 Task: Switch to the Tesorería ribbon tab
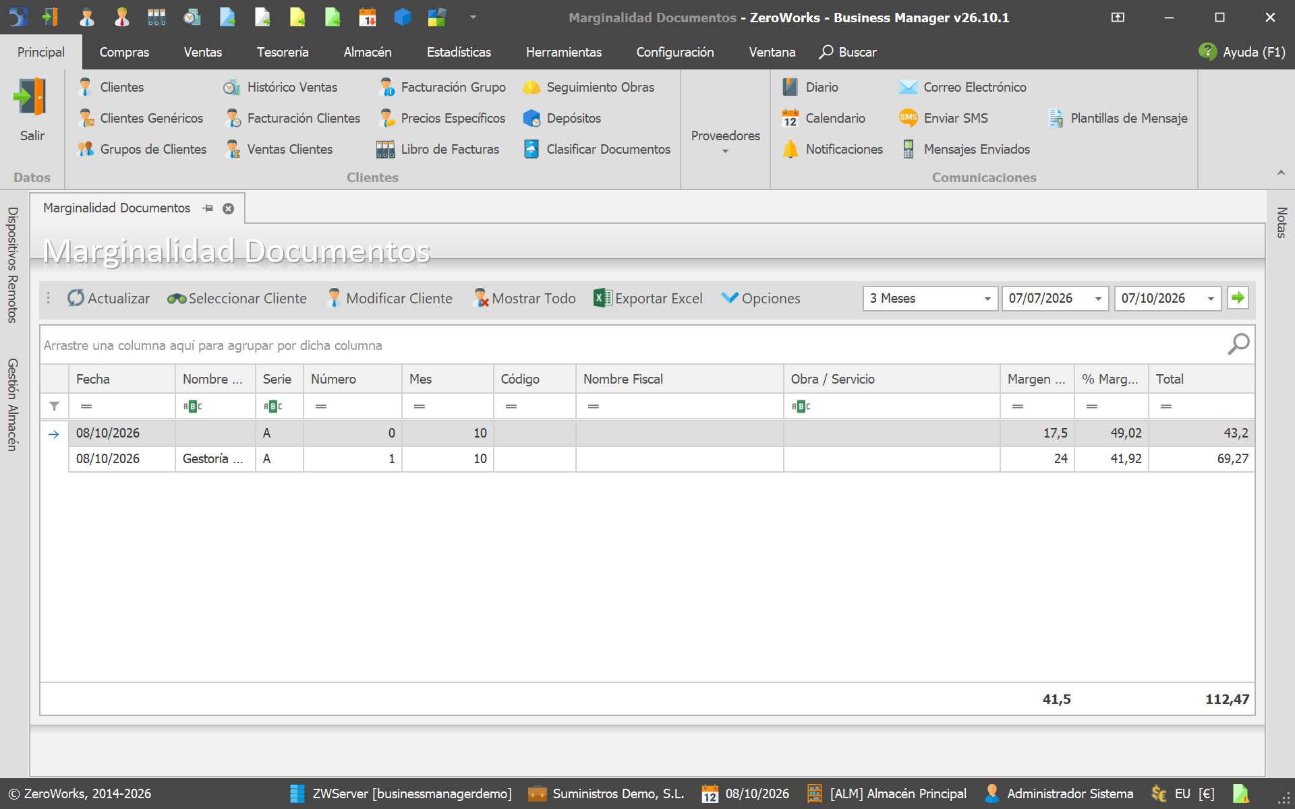pos(283,52)
